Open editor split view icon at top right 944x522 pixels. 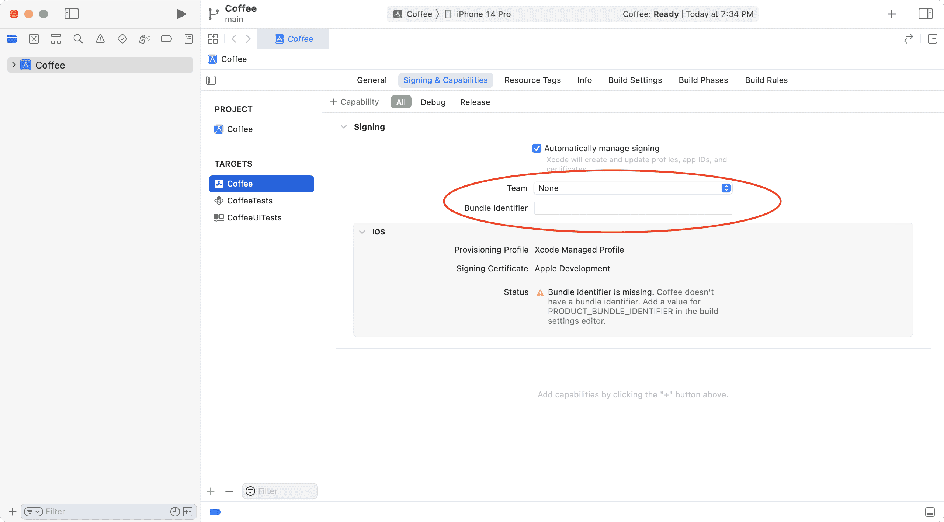coord(932,38)
